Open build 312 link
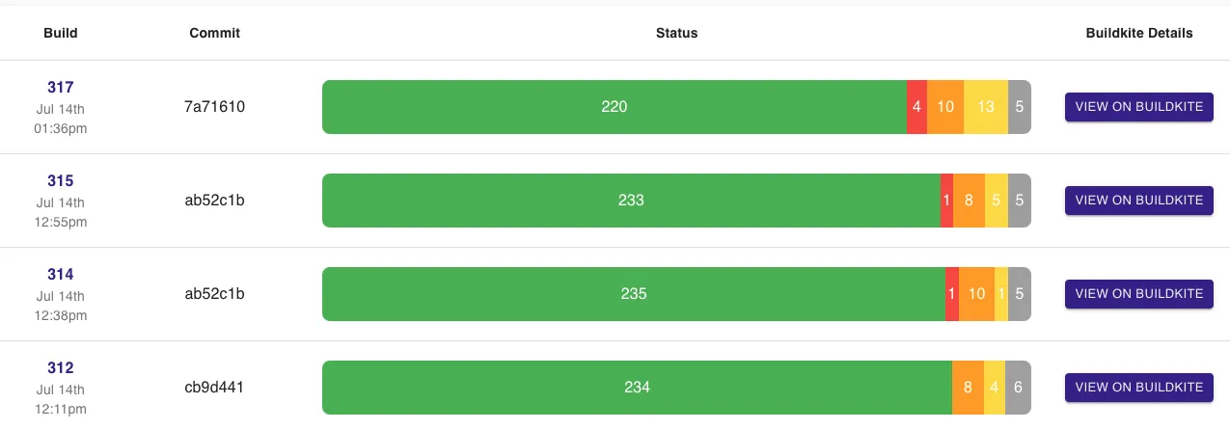The image size is (1230, 430). tap(61, 368)
